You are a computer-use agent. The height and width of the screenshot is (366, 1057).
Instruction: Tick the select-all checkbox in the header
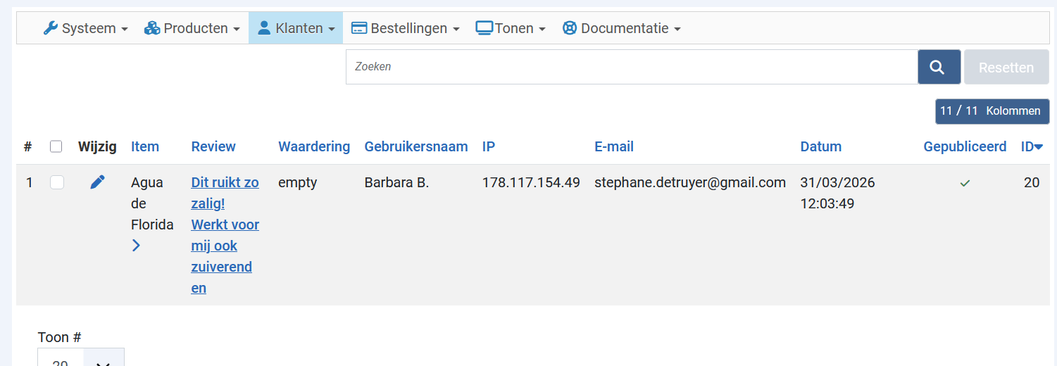point(56,146)
